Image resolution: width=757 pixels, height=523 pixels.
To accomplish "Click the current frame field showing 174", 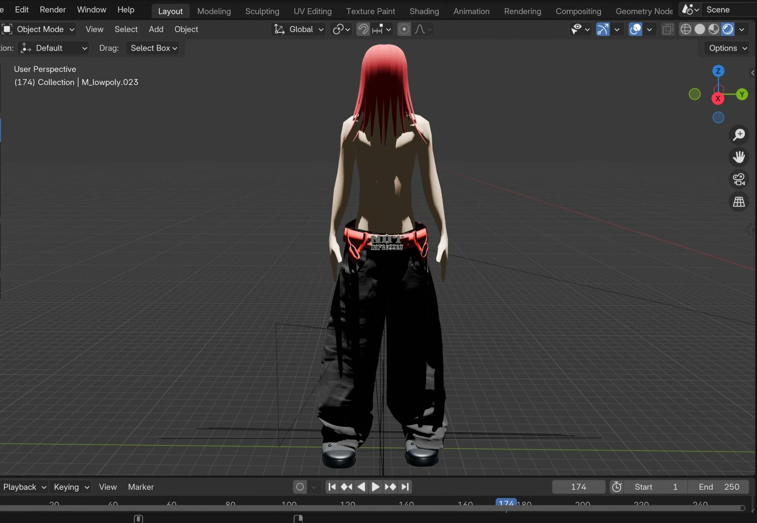I will pyautogui.click(x=578, y=487).
